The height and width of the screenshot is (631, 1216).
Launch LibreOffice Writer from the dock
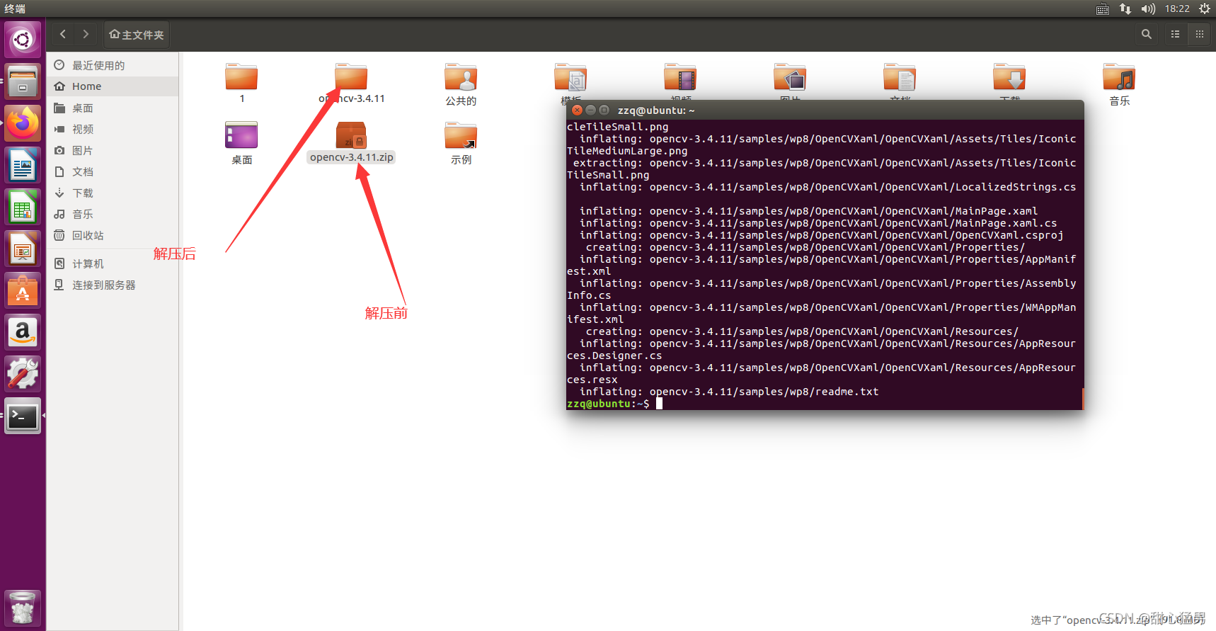(x=23, y=166)
